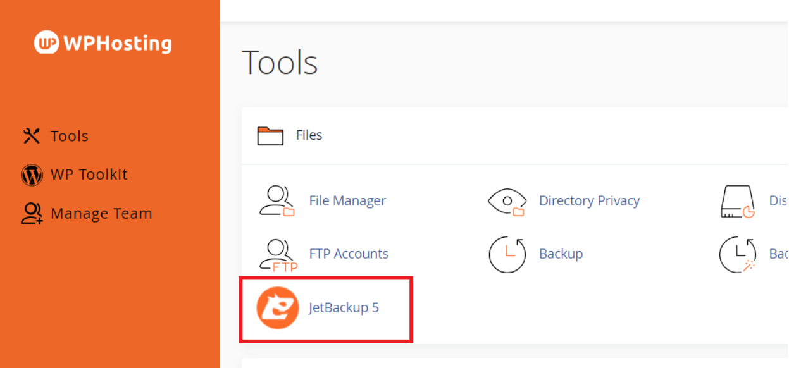Go to Manage Team label in sidebar
The height and width of the screenshot is (368, 789).
(101, 214)
